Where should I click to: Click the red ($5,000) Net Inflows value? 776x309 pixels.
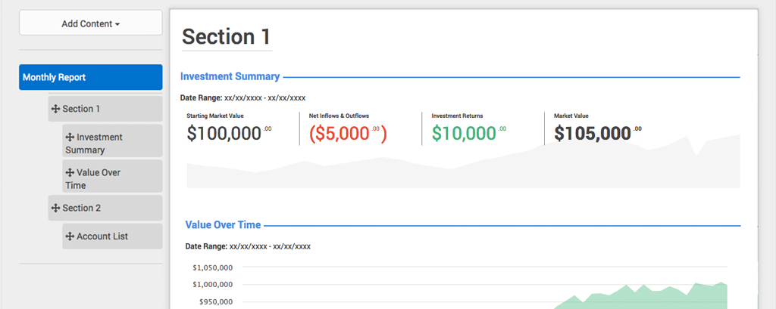pos(343,134)
